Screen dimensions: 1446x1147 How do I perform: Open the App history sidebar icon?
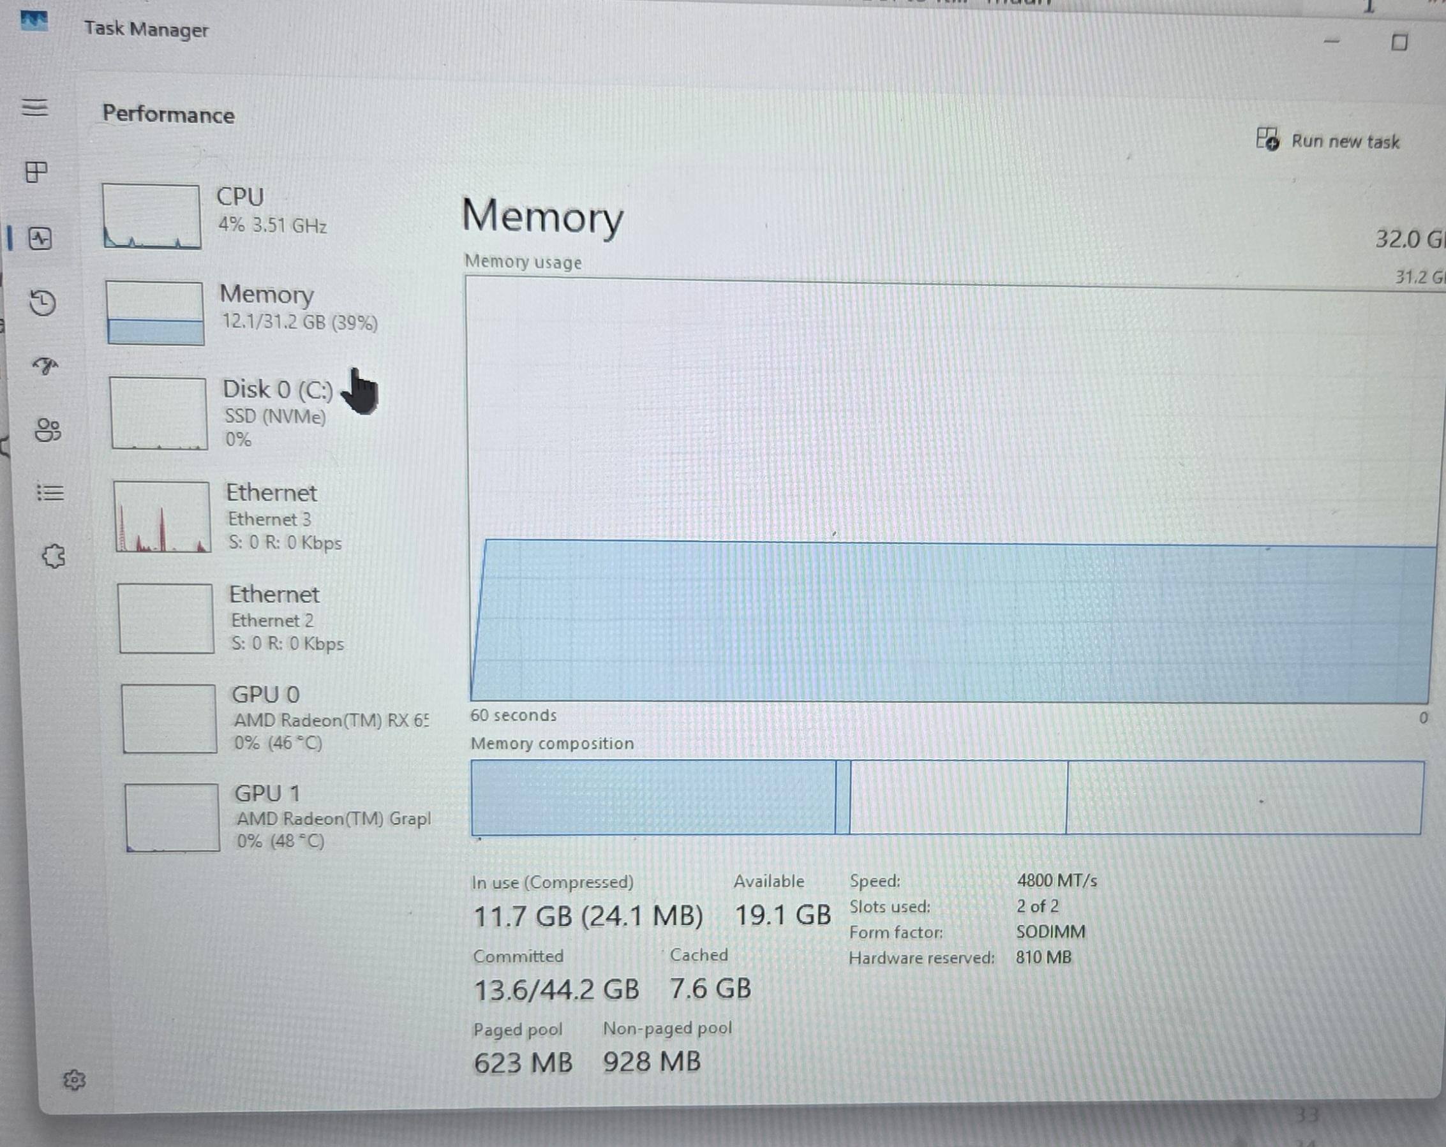click(43, 303)
